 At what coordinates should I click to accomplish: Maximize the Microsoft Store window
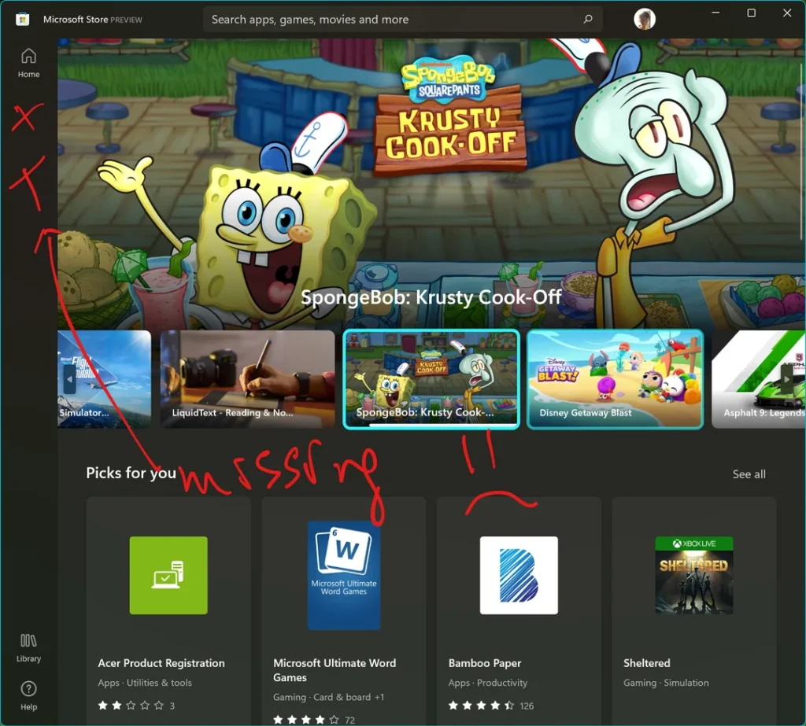coord(751,13)
